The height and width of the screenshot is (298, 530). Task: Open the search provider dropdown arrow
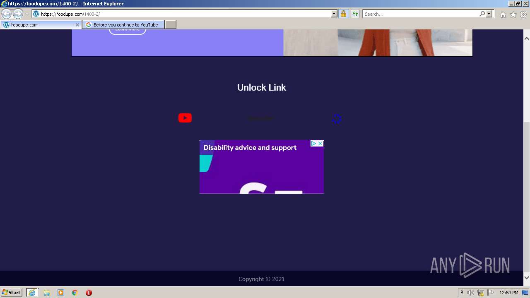tap(489, 14)
